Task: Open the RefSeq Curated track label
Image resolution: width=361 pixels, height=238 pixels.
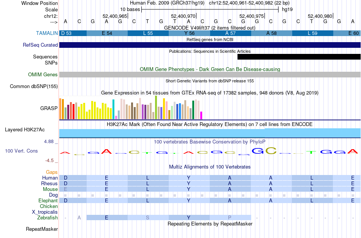Action: click(40, 45)
